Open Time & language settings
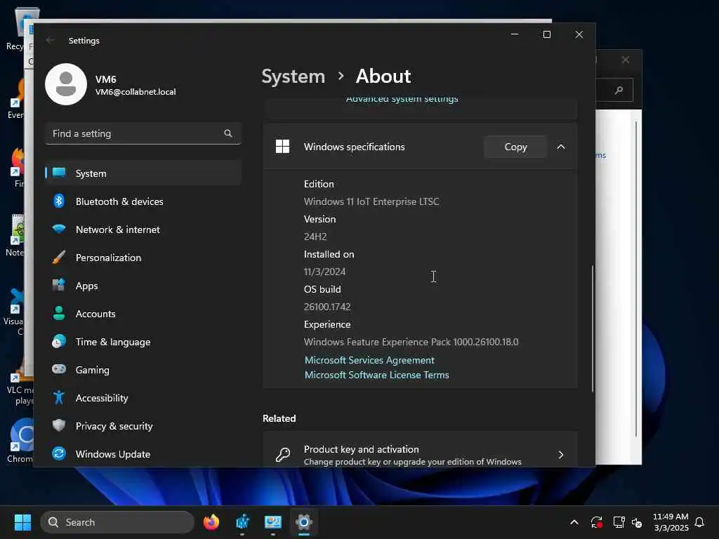Screen dimensions: 719x539 [143, 342]
